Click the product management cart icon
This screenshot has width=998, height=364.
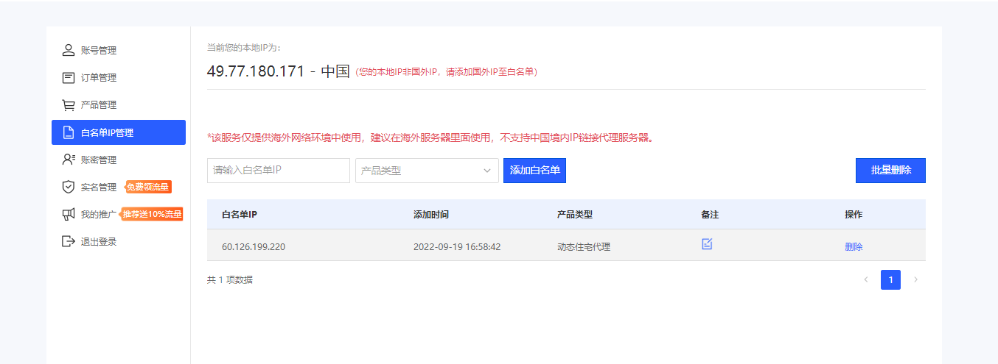[69, 105]
